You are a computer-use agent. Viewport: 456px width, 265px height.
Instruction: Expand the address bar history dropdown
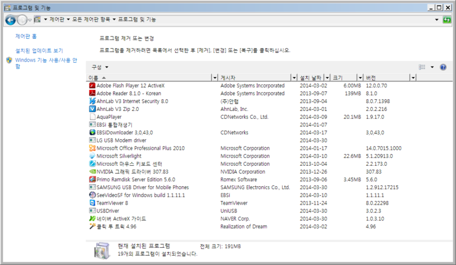[x=437, y=20]
